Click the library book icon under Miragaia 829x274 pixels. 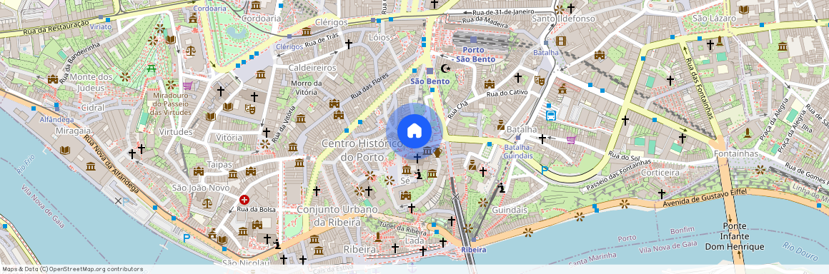click(64, 150)
